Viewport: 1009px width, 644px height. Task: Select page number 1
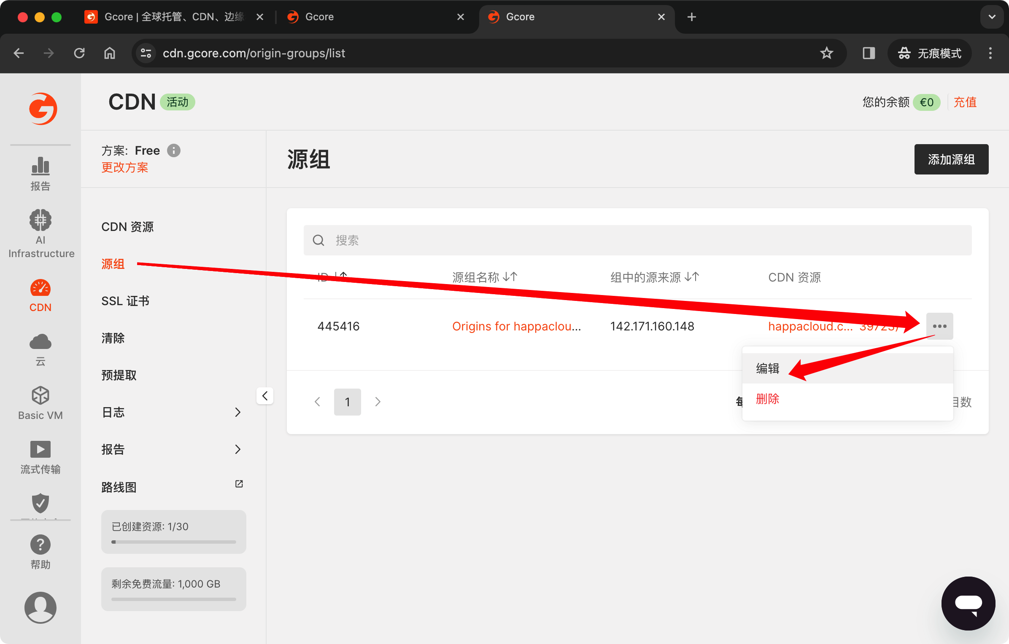(348, 402)
